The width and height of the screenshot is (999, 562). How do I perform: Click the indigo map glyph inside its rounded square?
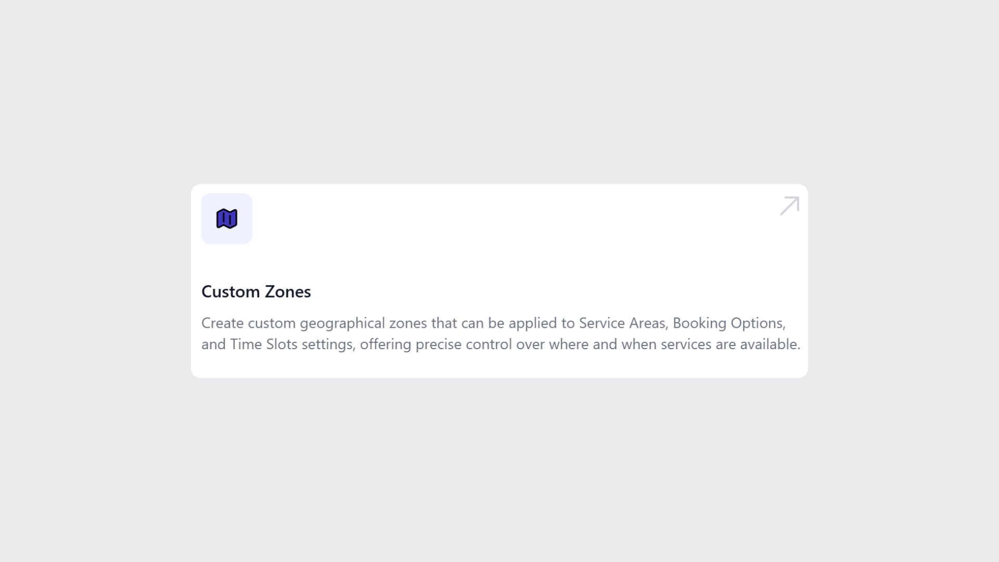pyautogui.click(x=227, y=219)
